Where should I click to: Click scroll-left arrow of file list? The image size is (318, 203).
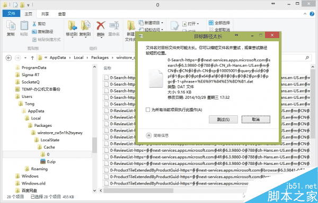101,190
